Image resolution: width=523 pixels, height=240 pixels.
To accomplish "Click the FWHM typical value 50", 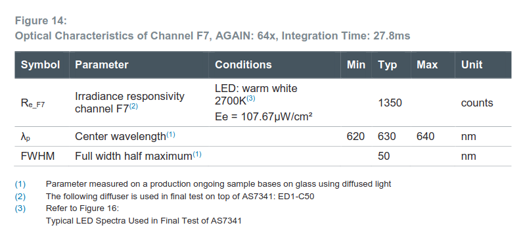I will tap(384, 156).
